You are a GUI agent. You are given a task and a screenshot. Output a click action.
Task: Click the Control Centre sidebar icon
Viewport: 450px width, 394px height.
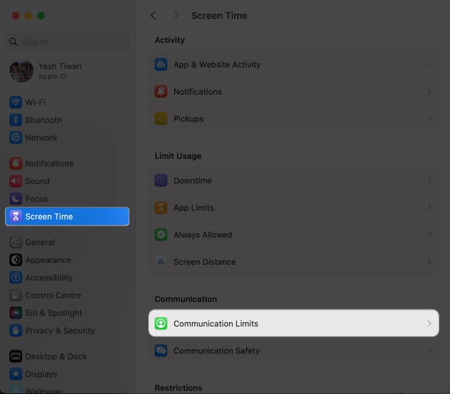coord(16,296)
